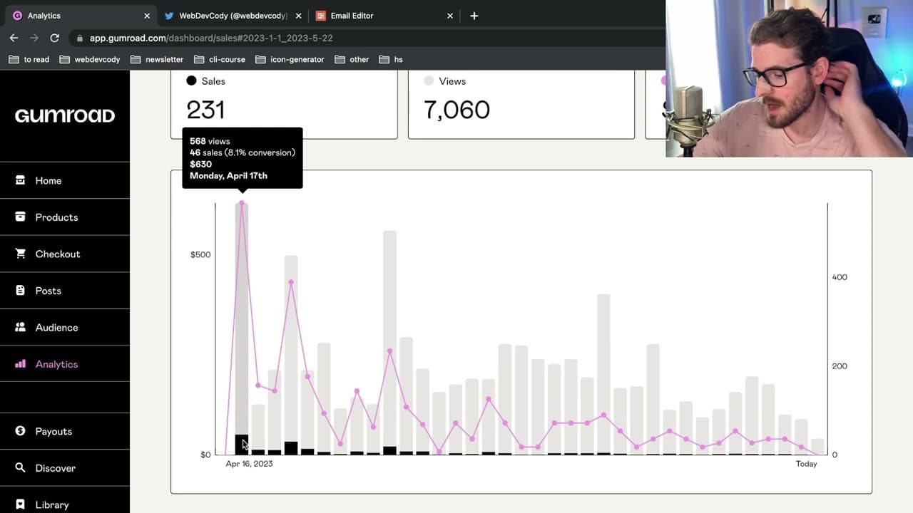Click the '200' right axis label
The height and width of the screenshot is (513, 913).
pos(840,366)
